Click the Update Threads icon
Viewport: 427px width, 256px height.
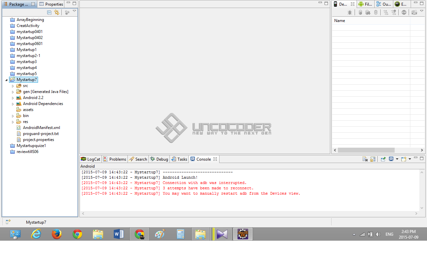(386, 12)
